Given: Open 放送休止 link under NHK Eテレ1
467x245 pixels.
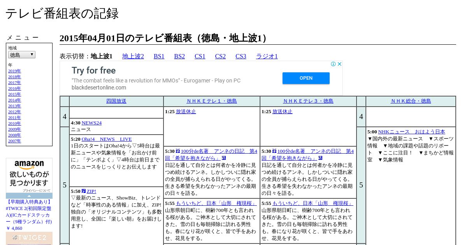Looking at the screenshot, I should click(186, 112).
